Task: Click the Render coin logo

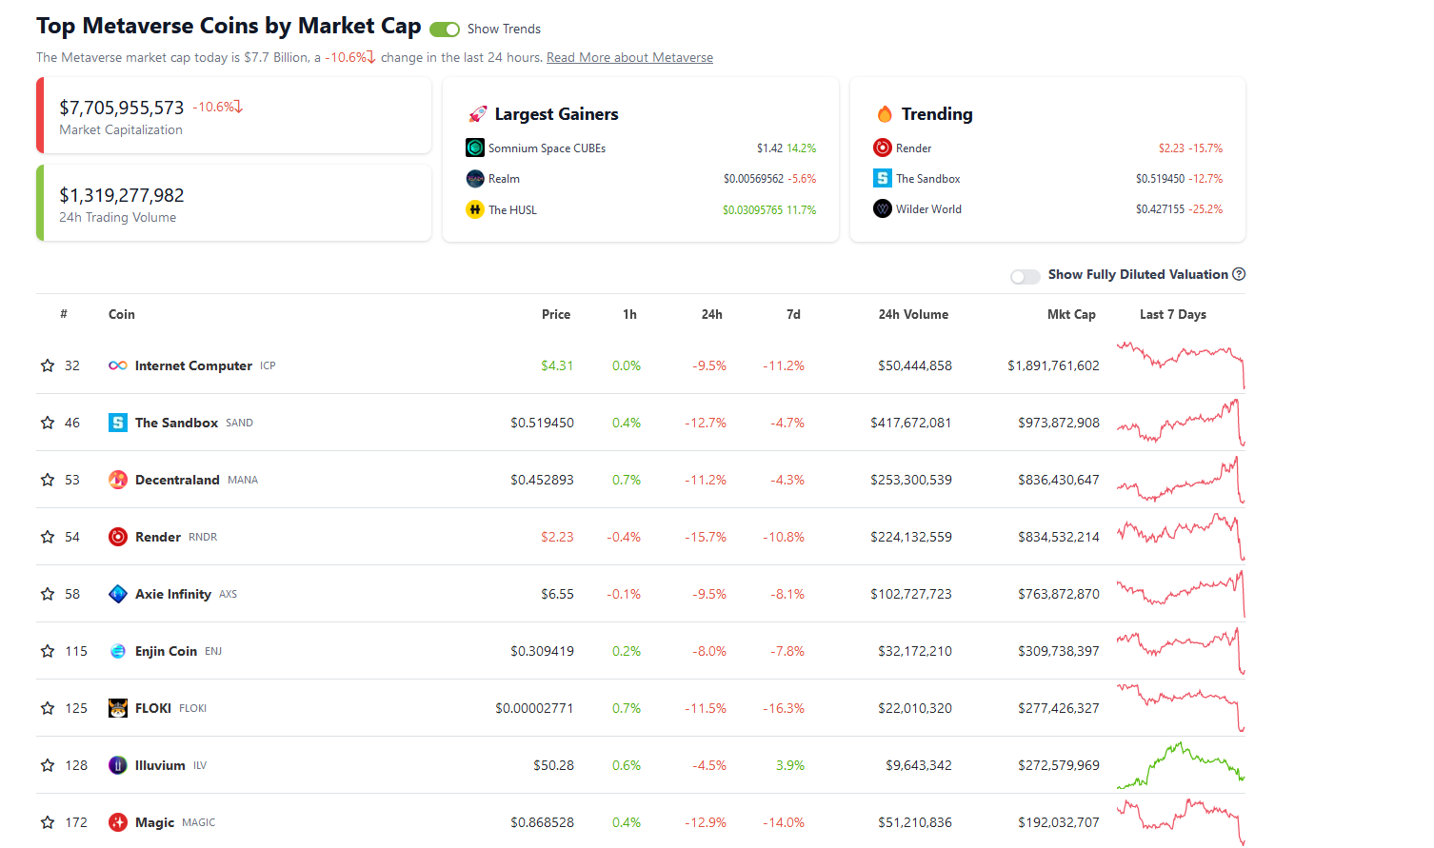Action: 117,537
